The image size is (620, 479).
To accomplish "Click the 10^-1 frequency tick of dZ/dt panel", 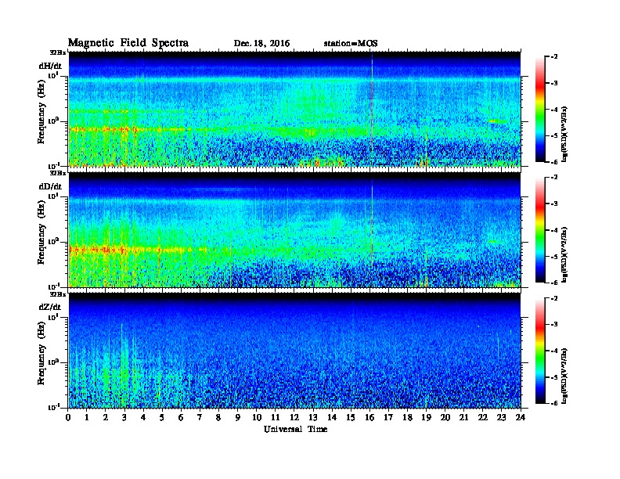I will coord(54,407).
